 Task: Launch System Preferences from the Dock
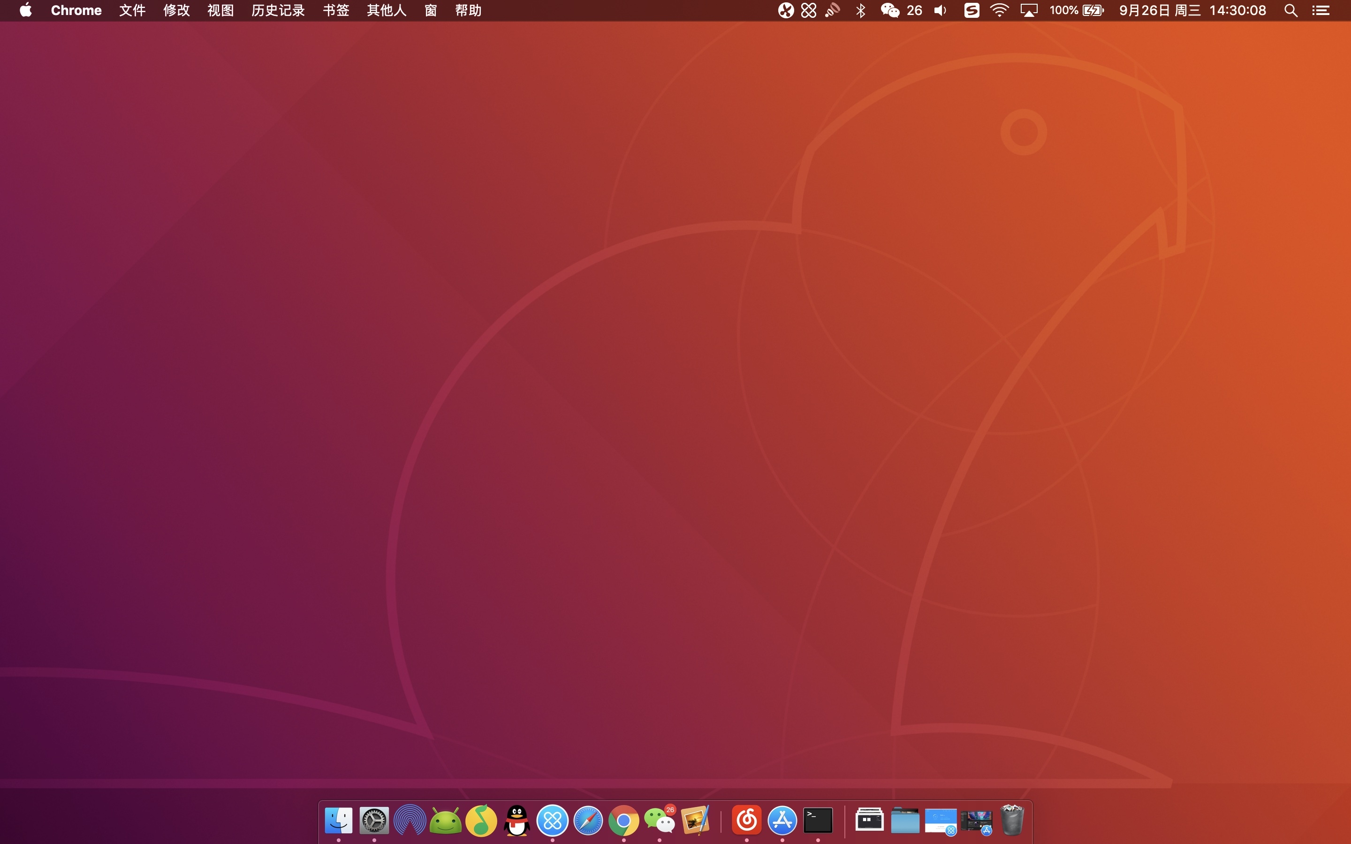374,821
